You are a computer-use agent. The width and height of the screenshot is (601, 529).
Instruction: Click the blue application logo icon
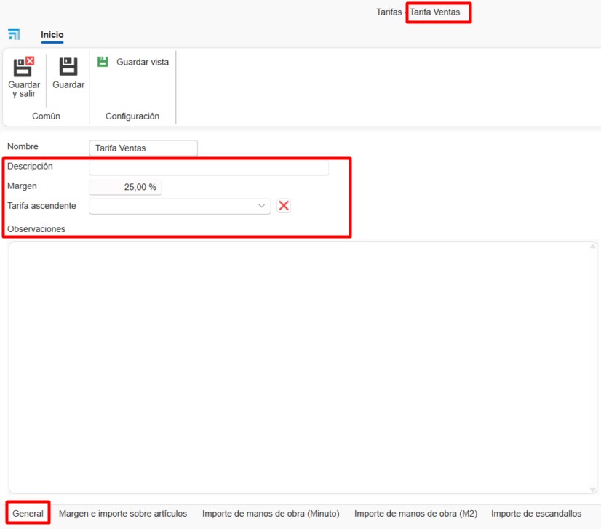click(14, 35)
